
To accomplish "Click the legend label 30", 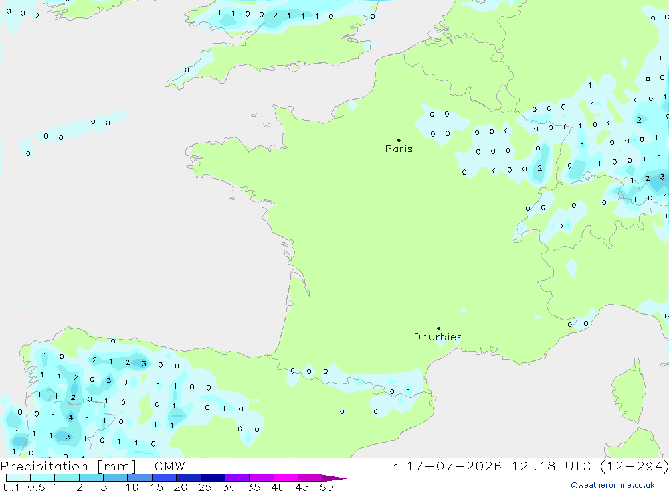I will (229, 487).
